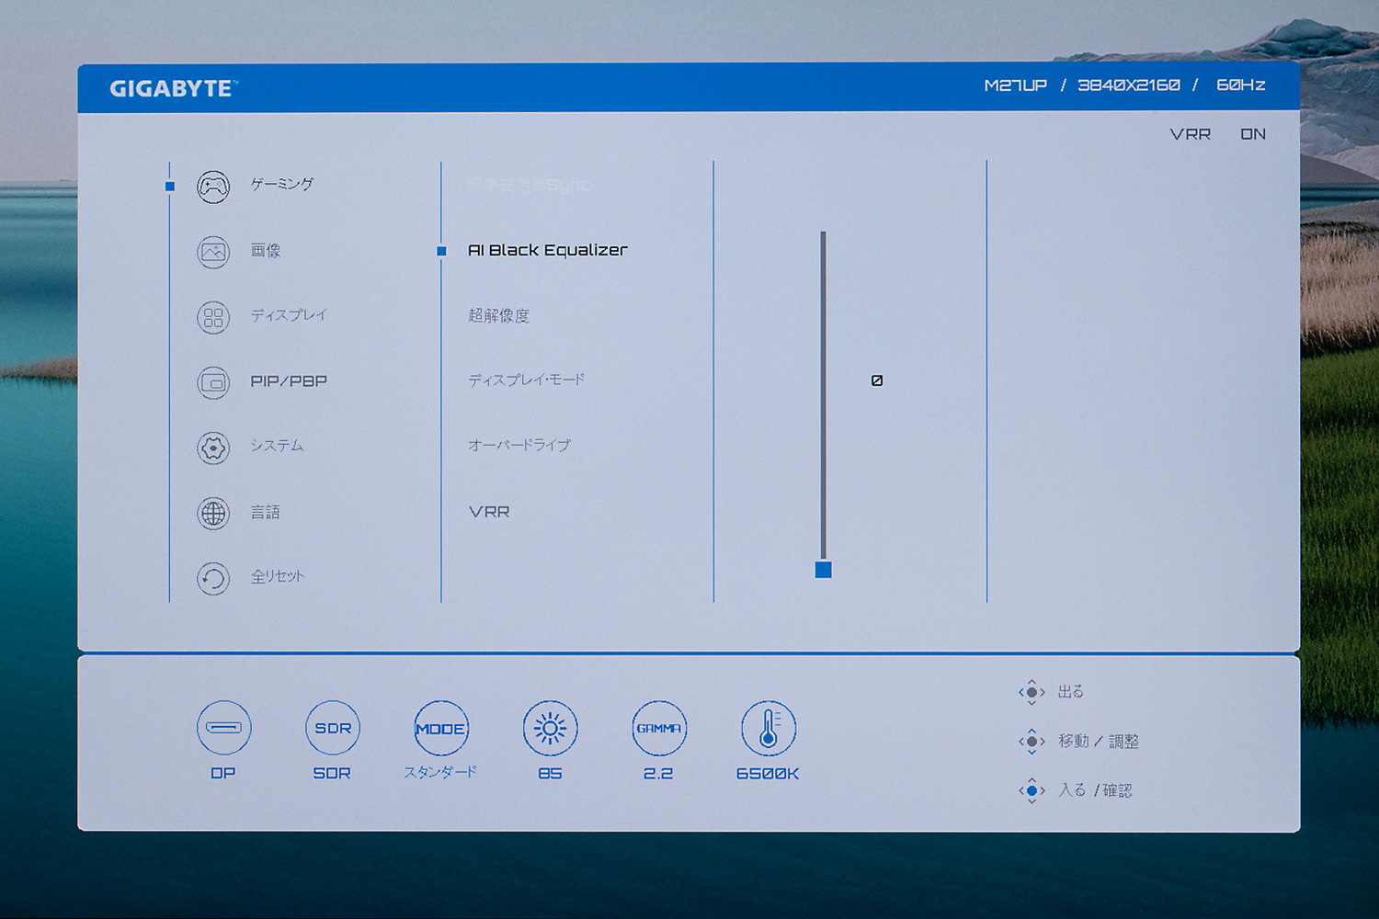The image size is (1379, 919).
Task: Click the DP label under input icon
Action: pos(223,774)
